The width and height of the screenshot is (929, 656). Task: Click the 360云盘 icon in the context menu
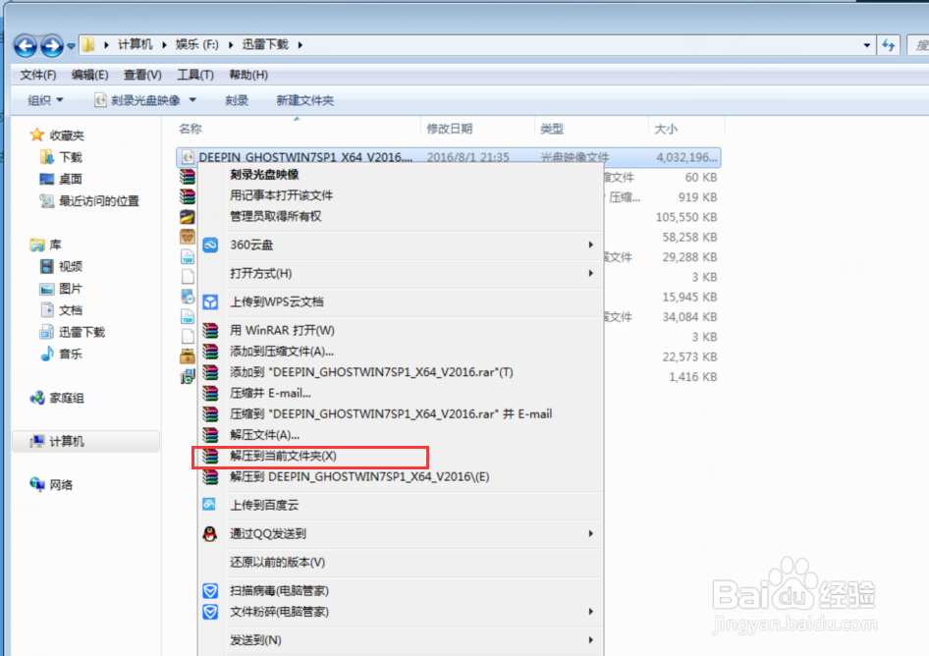coord(209,245)
